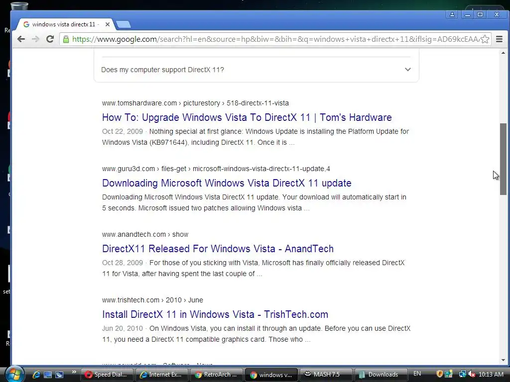Open 'Downloading Microsoft Windows Vista DirectX 11 update'

pos(227,183)
